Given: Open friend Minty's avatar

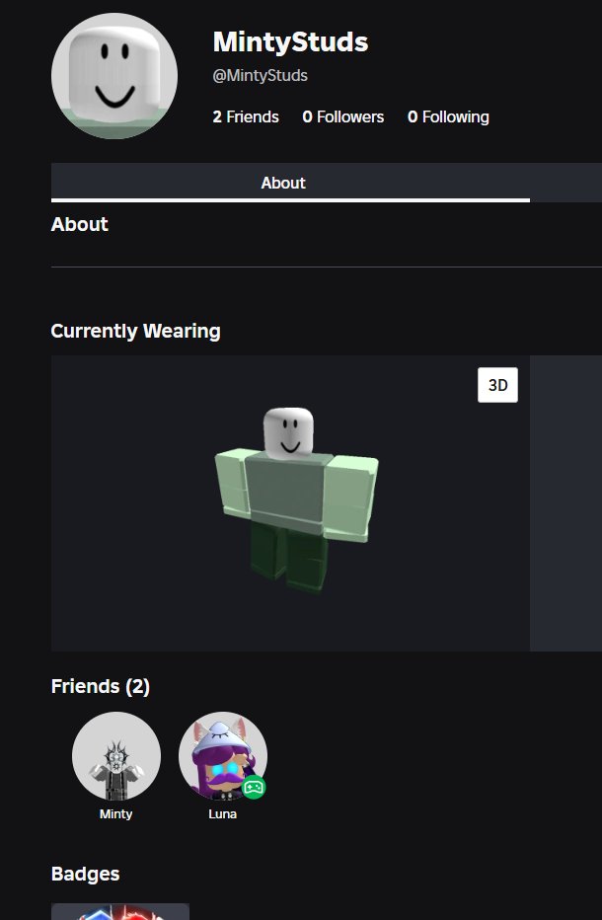Looking at the screenshot, I should [x=116, y=756].
